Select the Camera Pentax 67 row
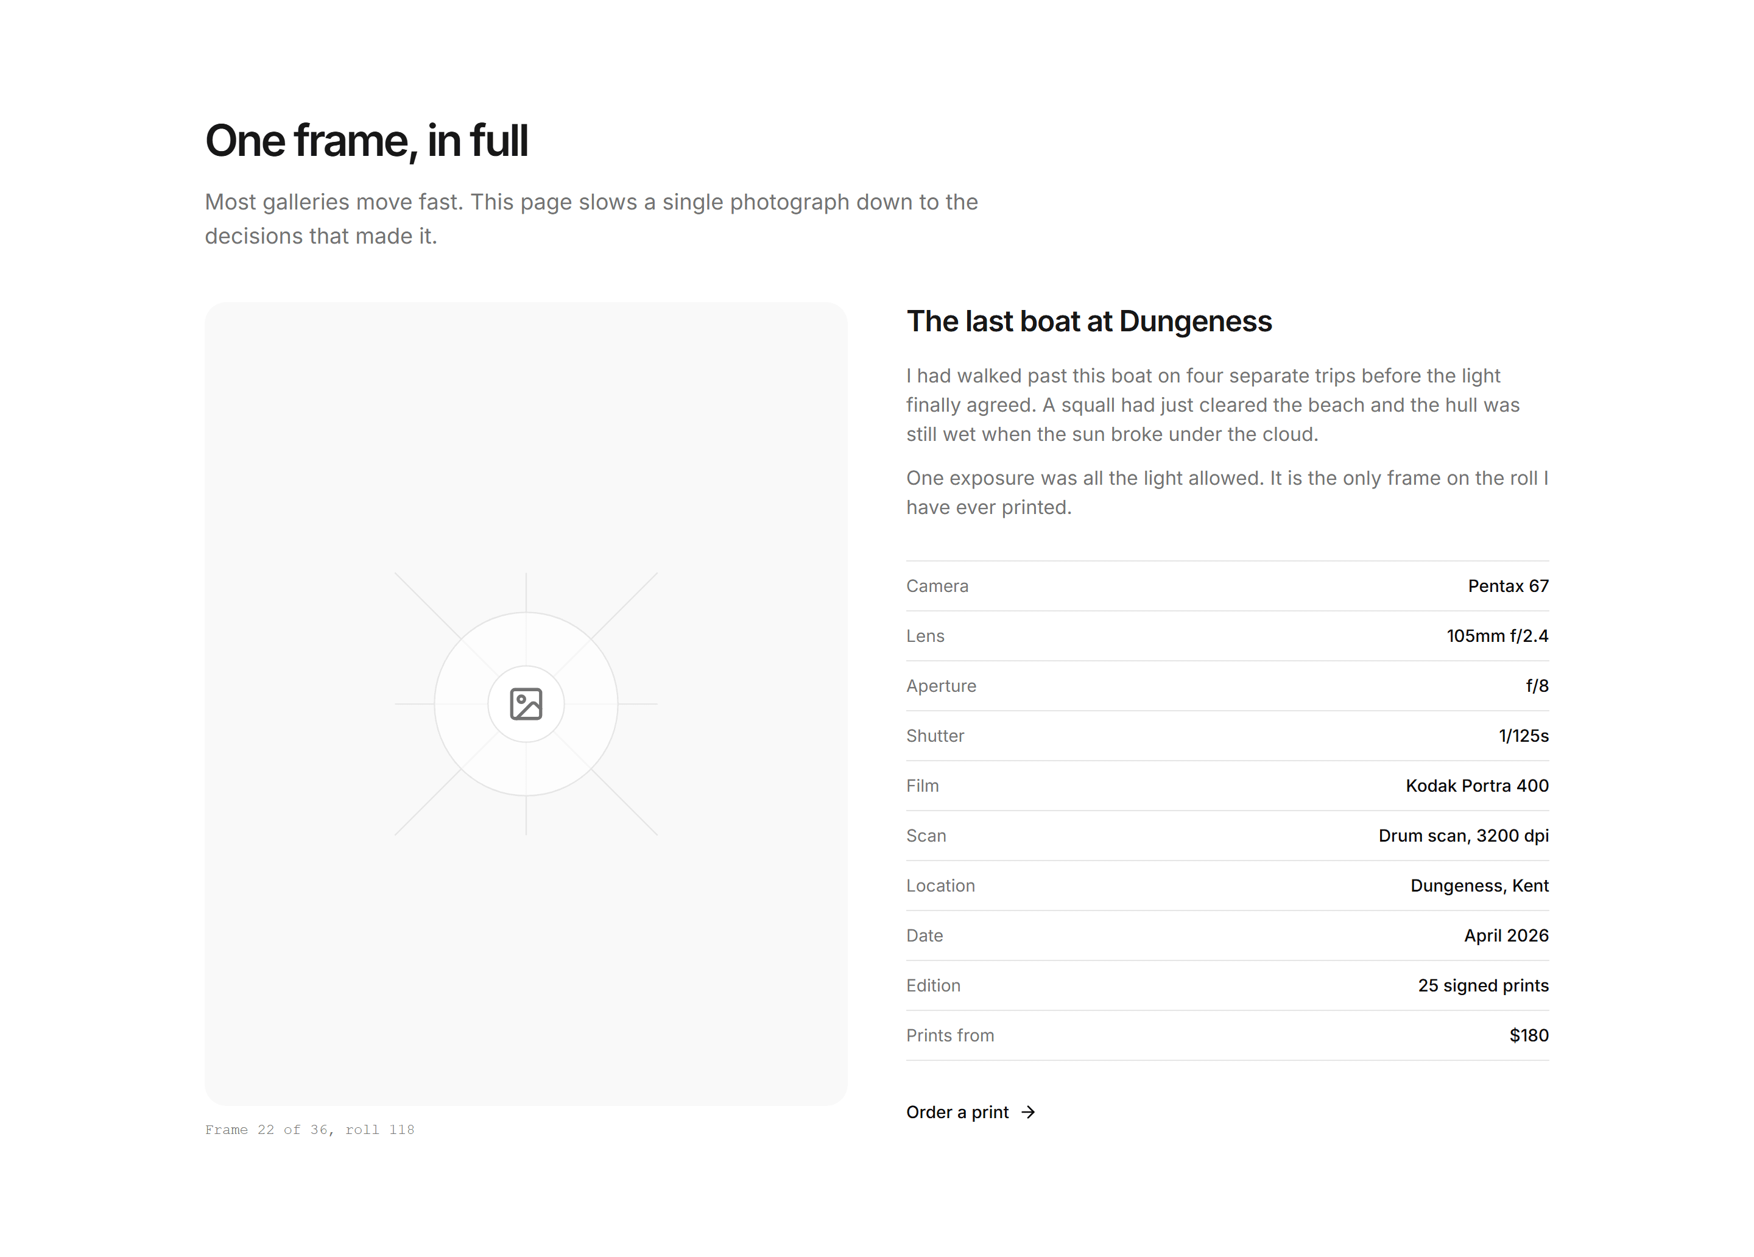Screen dimensions: 1754x1257 pos(1227,586)
